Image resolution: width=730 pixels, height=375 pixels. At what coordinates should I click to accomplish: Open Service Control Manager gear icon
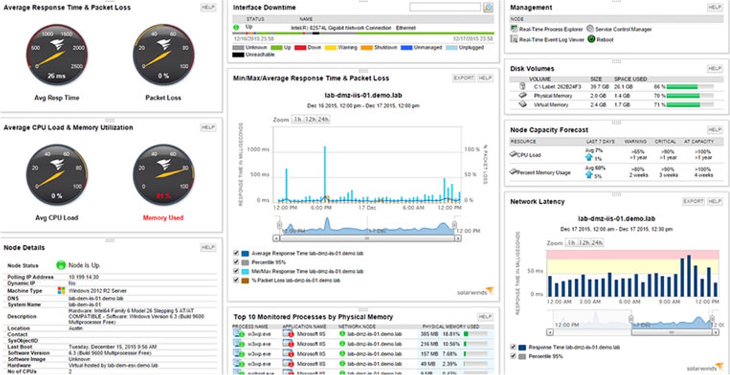point(590,28)
